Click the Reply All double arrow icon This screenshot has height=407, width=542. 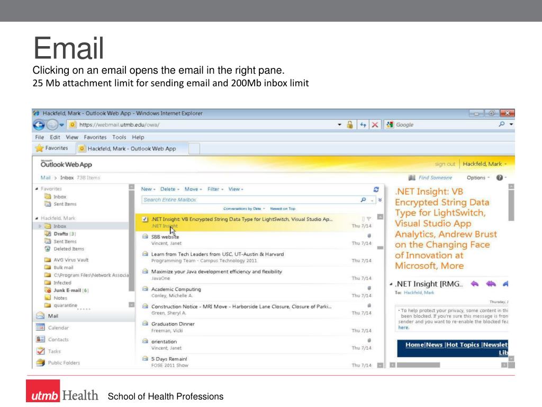coord(491,284)
